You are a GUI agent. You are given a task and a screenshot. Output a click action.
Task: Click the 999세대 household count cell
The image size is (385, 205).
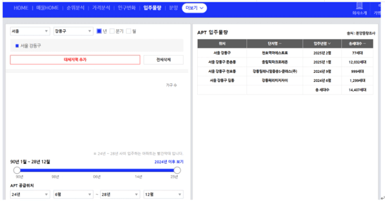coord(357,71)
